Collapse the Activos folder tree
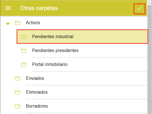Screen dimensions: 152x114 tap(8, 24)
